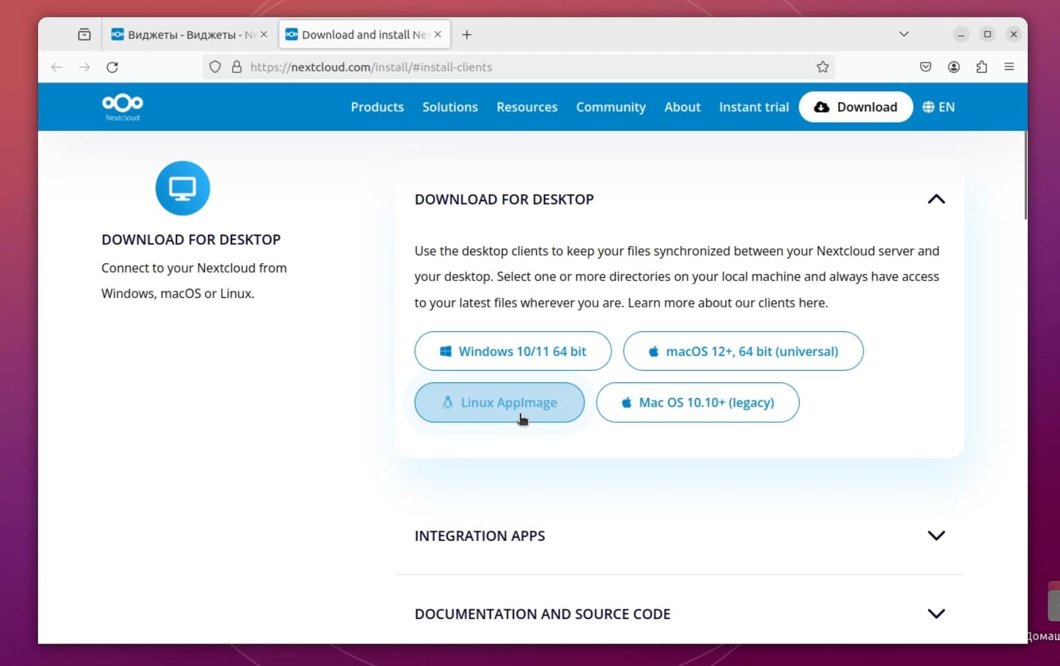Go back to previous page
Viewport: 1060px width, 666px height.
coord(57,67)
